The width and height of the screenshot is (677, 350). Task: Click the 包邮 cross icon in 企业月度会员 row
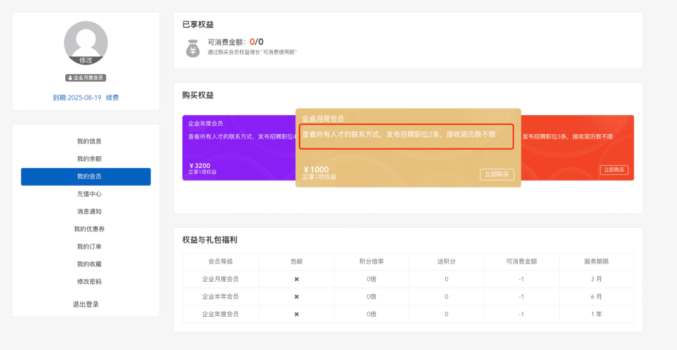coord(297,279)
